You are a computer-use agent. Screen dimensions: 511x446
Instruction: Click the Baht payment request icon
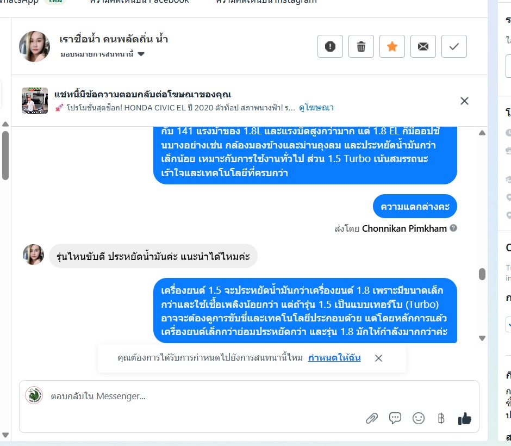coord(441,418)
